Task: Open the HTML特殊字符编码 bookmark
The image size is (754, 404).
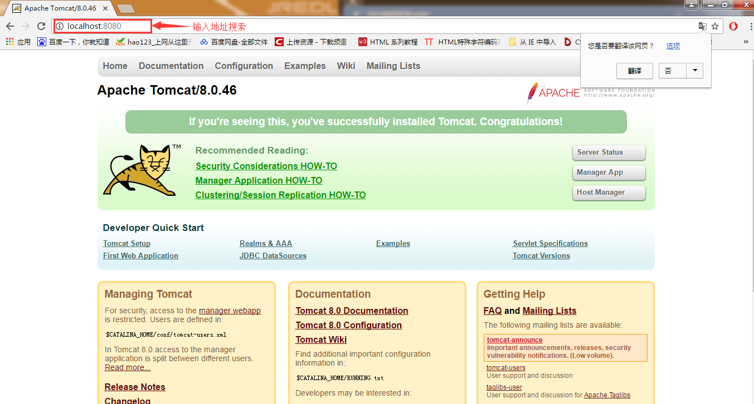Action: 463,42
